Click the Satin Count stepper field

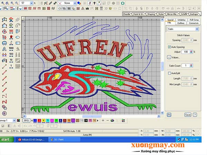point(187,65)
